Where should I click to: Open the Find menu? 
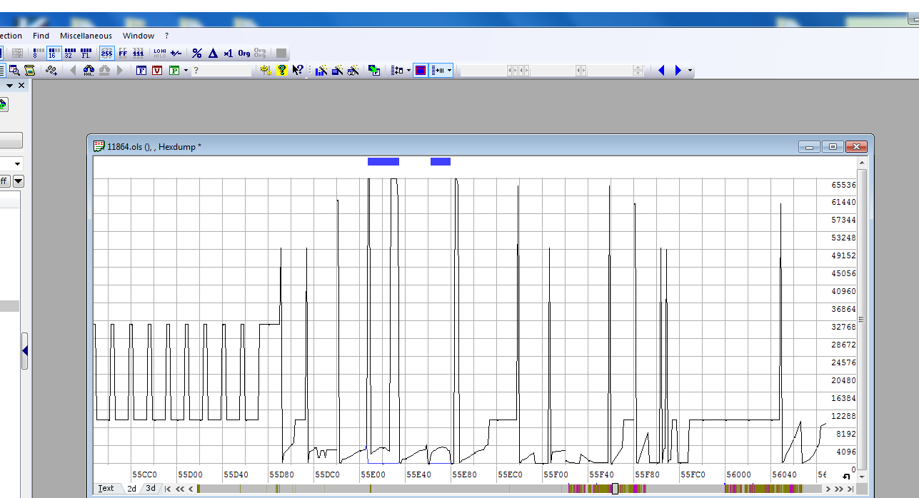(41, 36)
